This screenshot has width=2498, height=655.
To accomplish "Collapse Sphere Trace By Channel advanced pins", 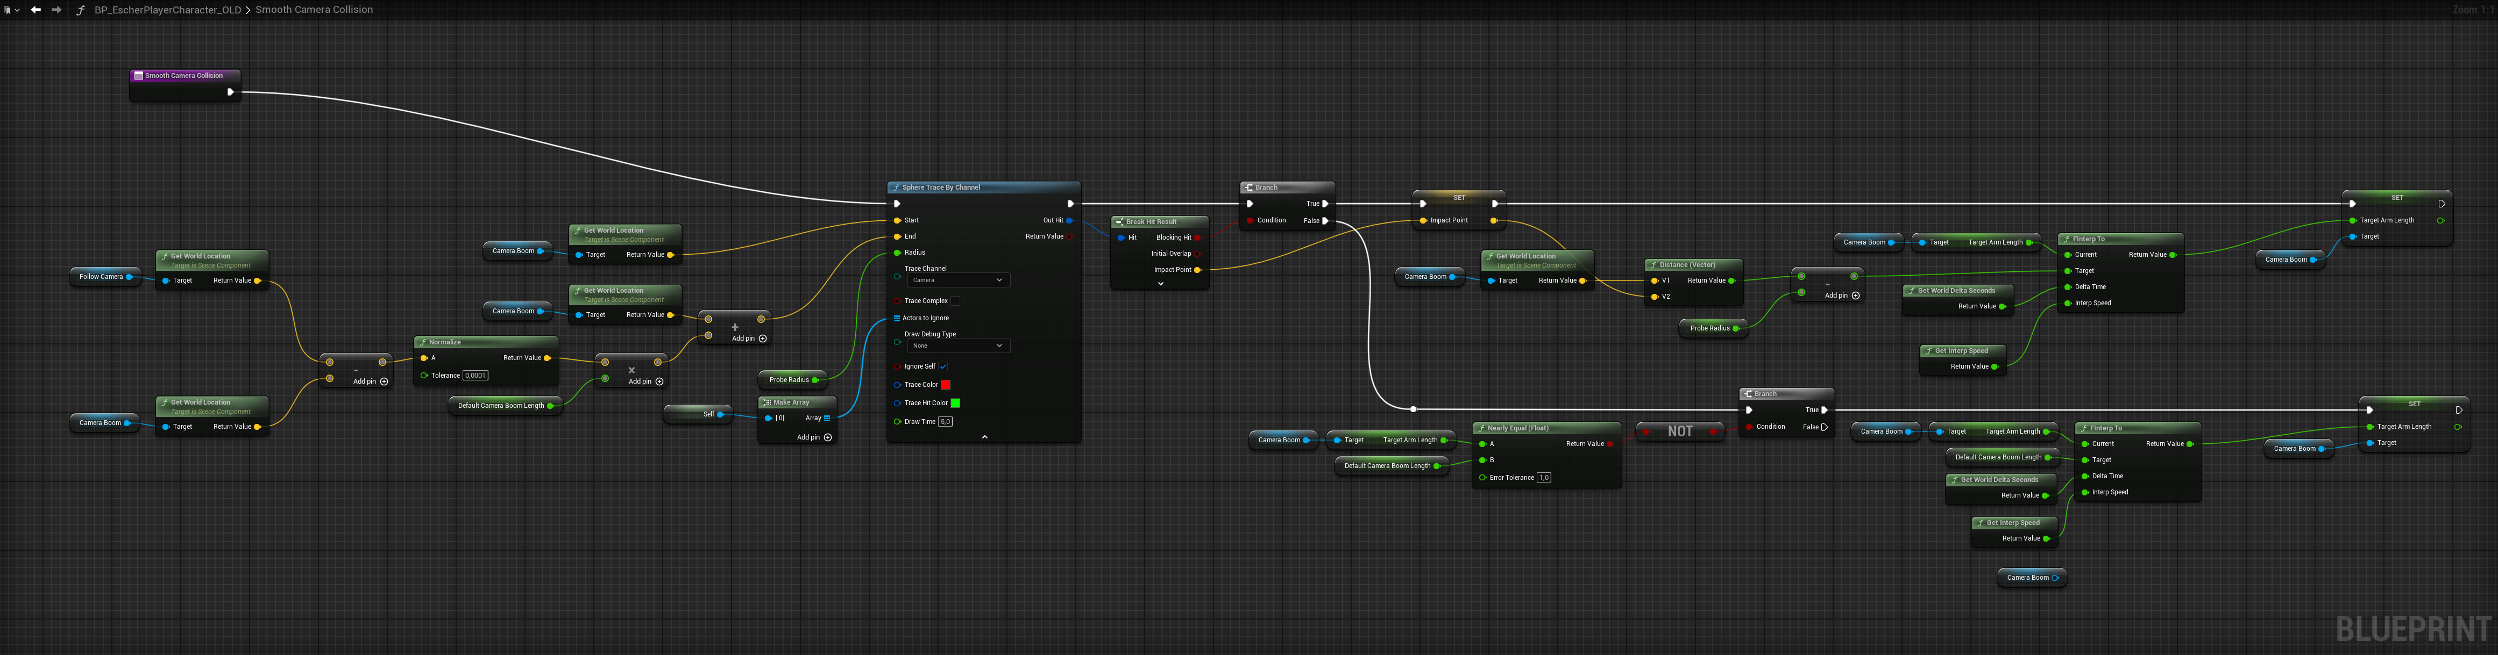I will [x=984, y=437].
